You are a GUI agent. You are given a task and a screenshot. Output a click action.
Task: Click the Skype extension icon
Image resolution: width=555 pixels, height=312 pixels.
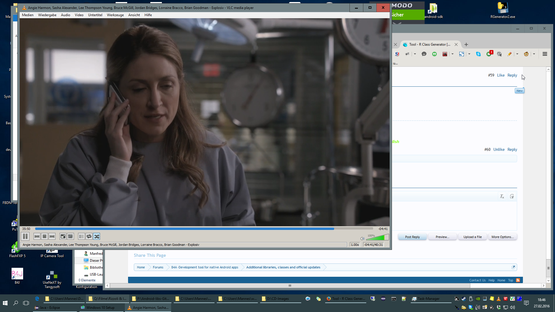click(x=478, y=54)
